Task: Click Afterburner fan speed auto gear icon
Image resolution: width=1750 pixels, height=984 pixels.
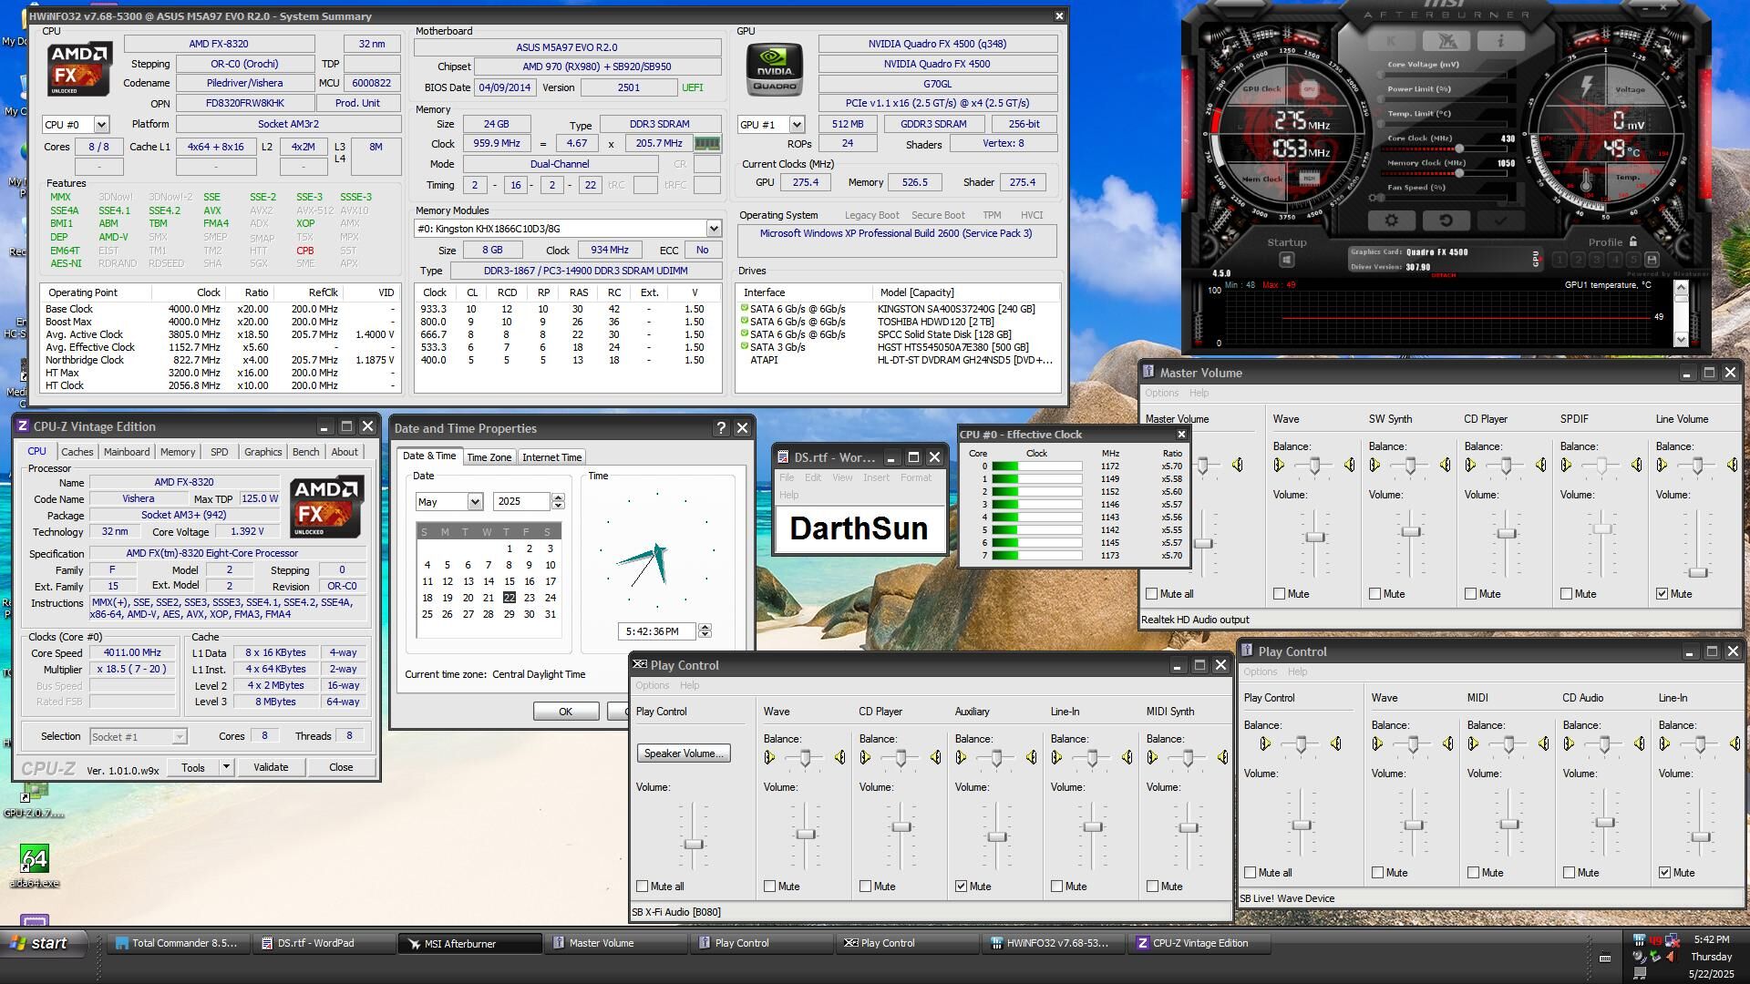Action: [1374, 198]
